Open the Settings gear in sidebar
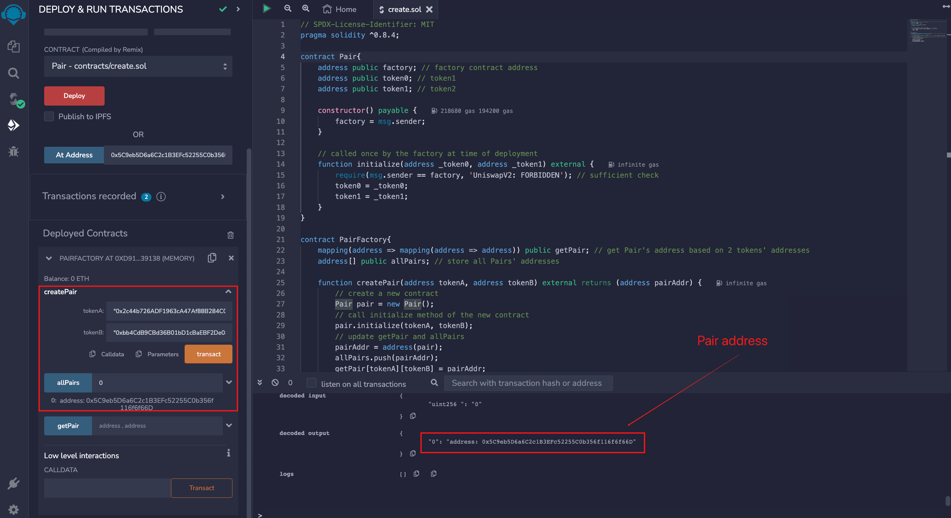The image size is (951, 518). click(14, 509)
